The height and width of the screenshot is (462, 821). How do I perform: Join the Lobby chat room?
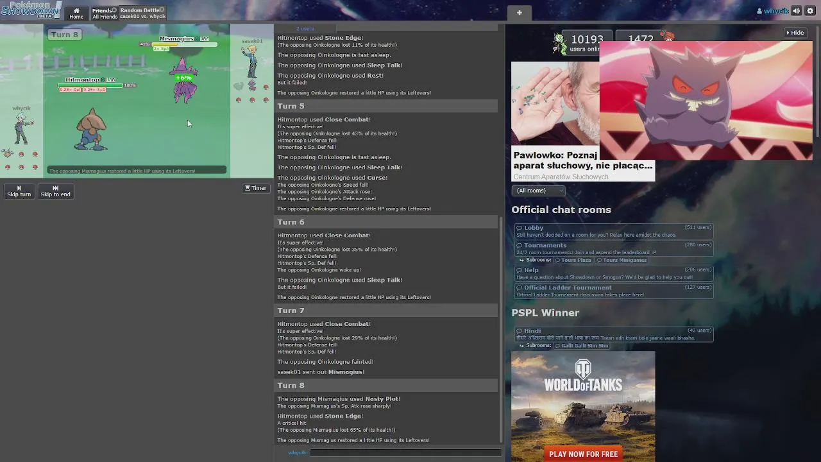(x=613, y=231)
